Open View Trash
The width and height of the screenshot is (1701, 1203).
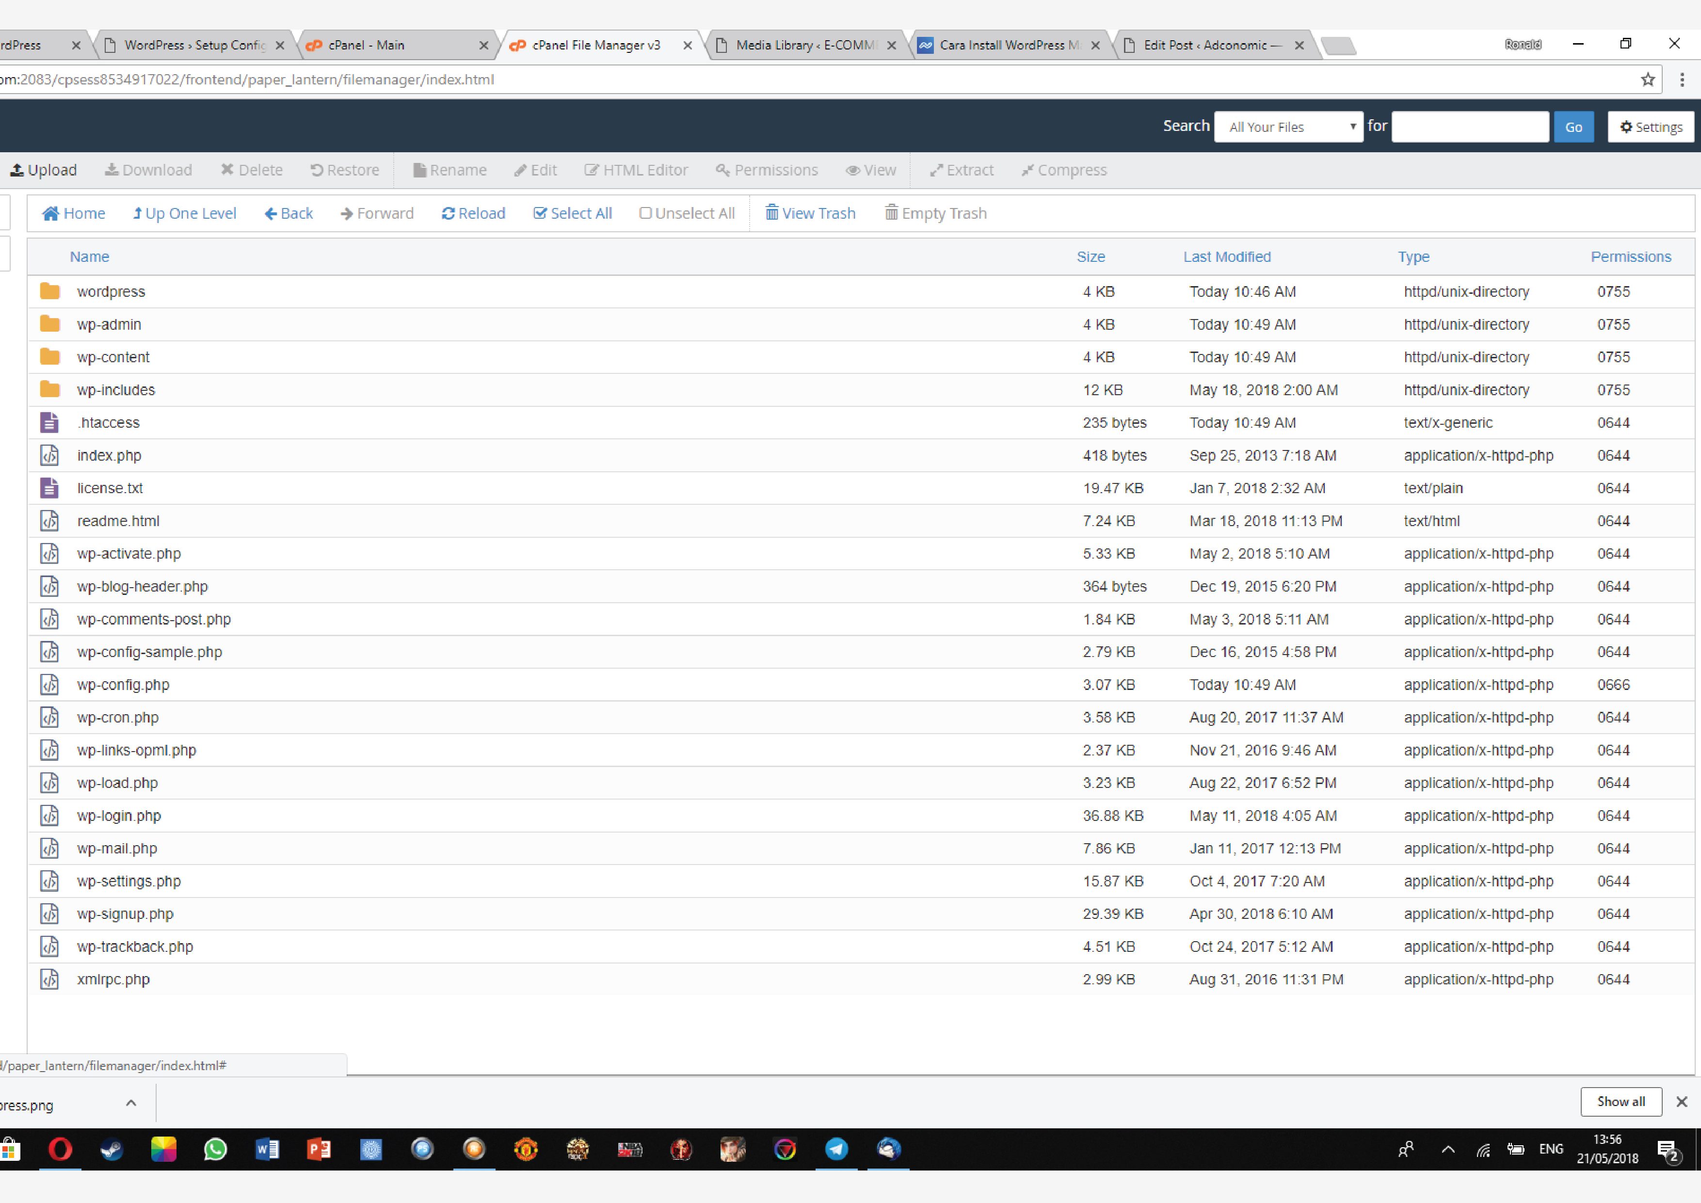pyautogui.click(x=810, y=213)
